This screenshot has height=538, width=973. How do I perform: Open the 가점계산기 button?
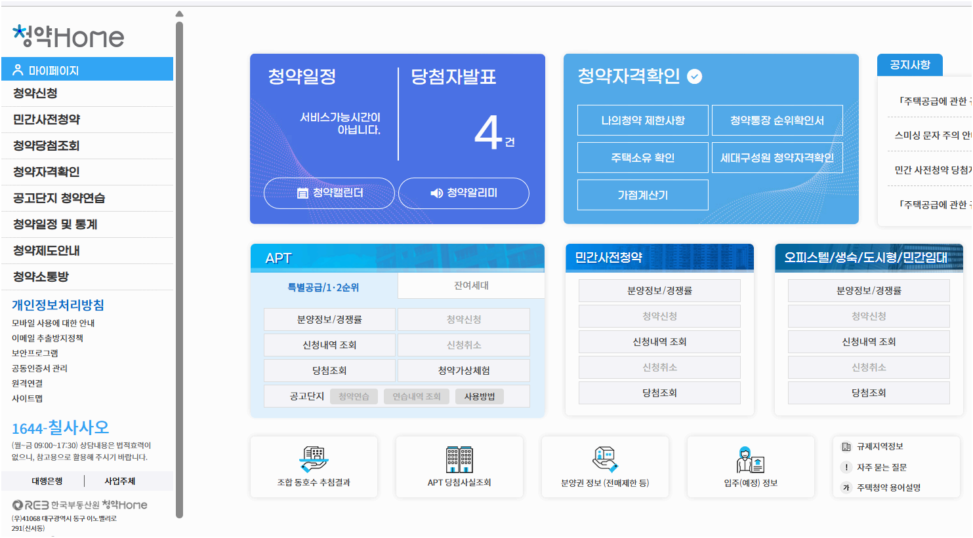[x=642, y=195]
